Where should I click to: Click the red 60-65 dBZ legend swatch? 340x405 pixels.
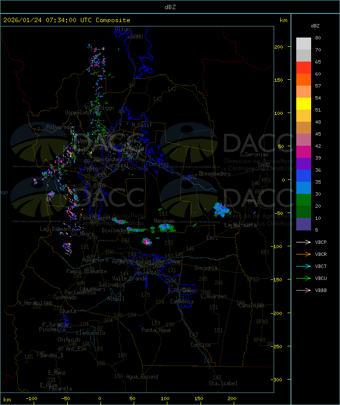(303, 68)
